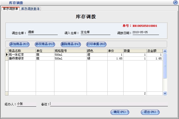Edit the 调拨日期 date field
This screenshot has width=179, height=119.
click(145, 33)
